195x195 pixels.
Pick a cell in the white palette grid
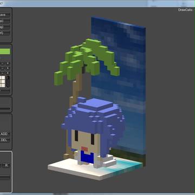3,81
